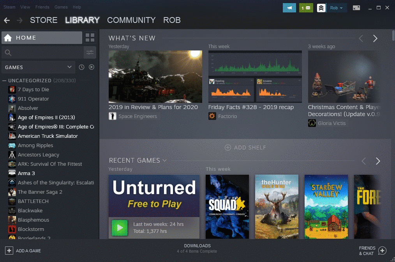Click Rob's profile avatar icon
The image size is (395, 262).
(x=321, y=8)
